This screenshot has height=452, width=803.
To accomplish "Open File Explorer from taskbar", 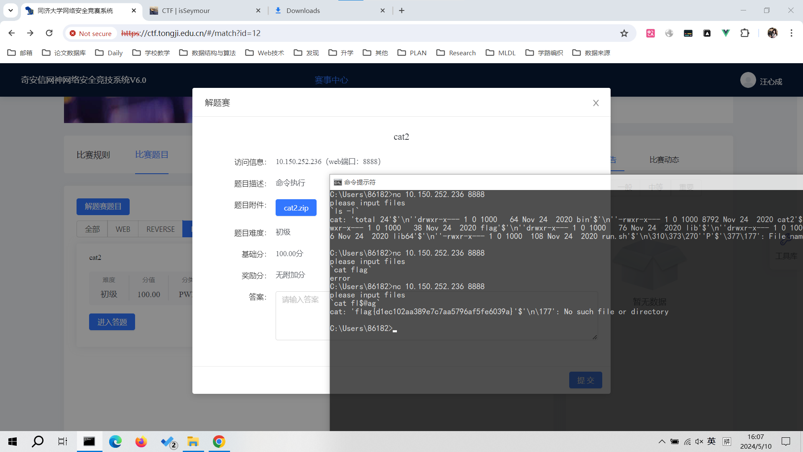I will tap(193, 442).
